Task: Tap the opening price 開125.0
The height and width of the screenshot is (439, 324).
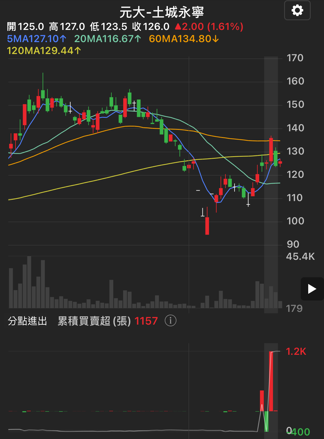Action: 25,27
